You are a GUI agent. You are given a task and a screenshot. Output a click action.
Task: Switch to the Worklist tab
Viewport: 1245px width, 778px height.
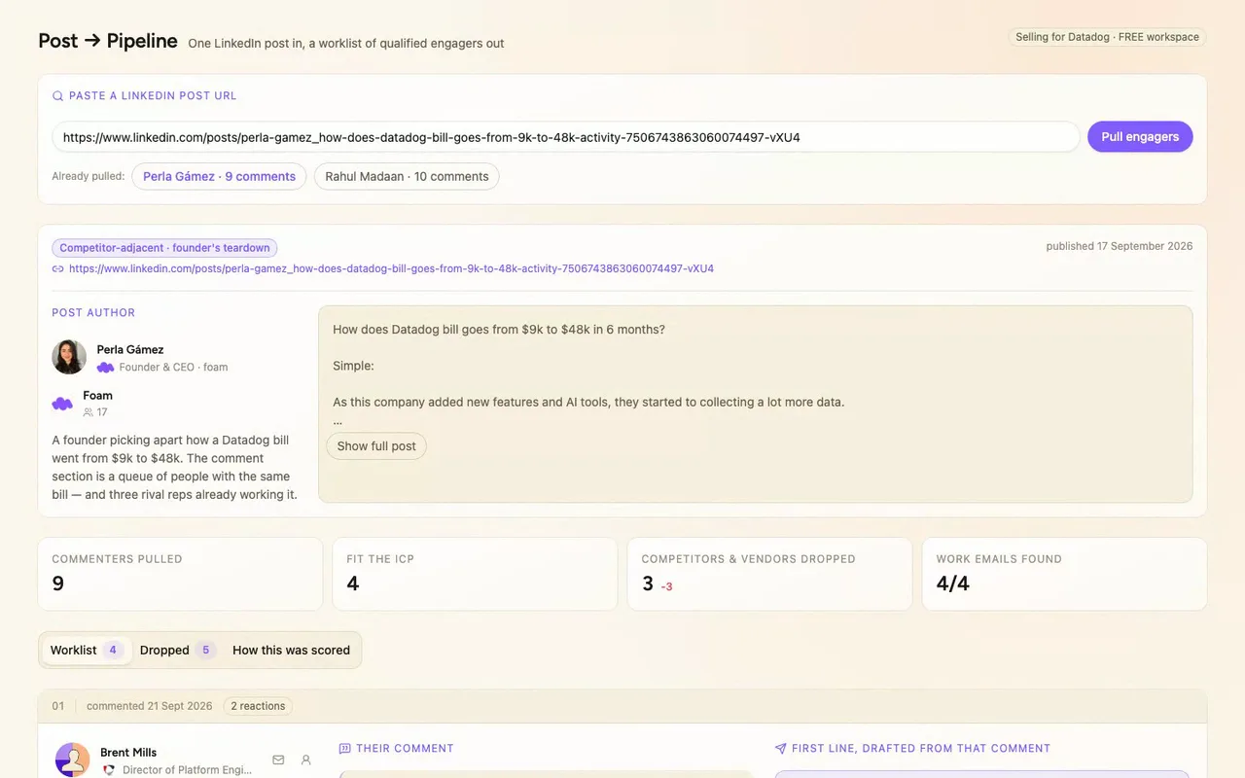point(87,650)
